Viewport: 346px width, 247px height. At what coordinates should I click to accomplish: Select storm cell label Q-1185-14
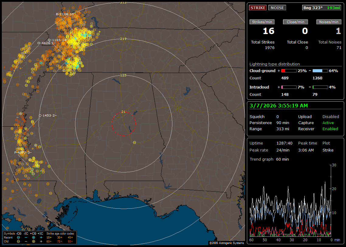coord(57,40)
